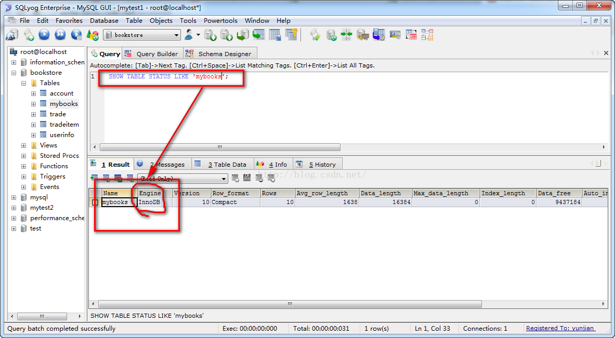Open the Objects menu
The width and height of the screenshot is (615, 338).
[x=161, y=20]
